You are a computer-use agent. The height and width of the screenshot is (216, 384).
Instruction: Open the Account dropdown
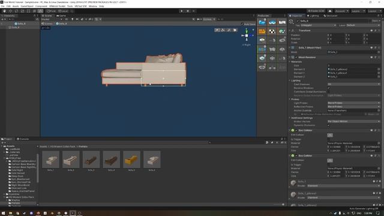(x=341, y=11)
